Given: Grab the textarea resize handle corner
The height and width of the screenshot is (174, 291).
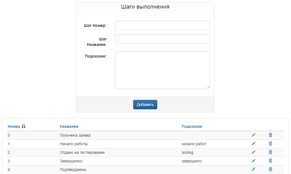Looking at the screenshot, I should [209, 87].
